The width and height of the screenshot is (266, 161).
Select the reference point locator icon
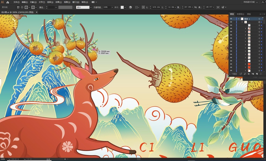tap(143, 7)
